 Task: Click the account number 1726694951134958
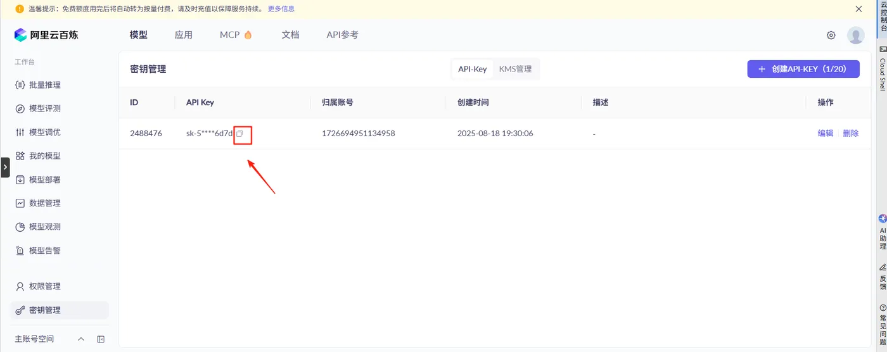(x=359, y=134)
